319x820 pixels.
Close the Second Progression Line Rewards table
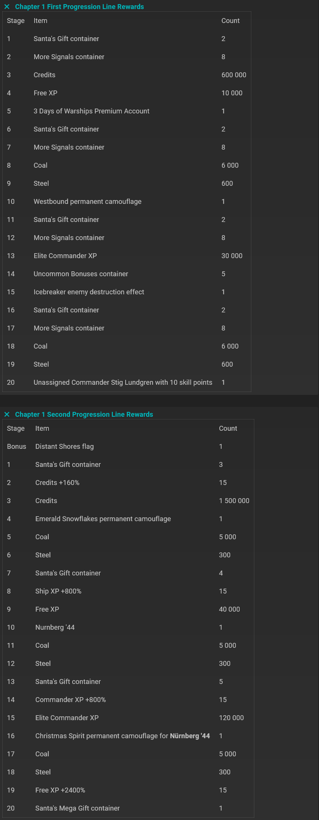(6, 414)
